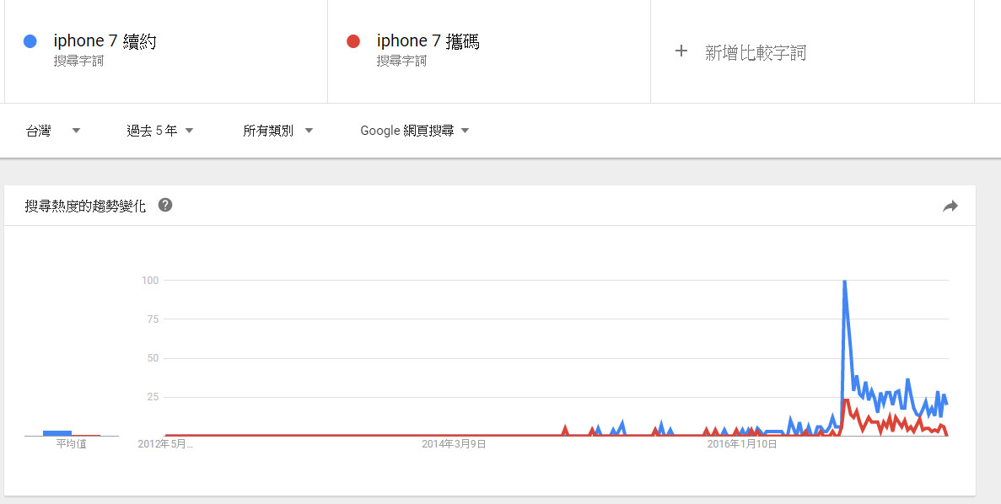Click the 2014年3月9日 axis date label
This screenshot has height=504, width=1001.
[454, 444]
